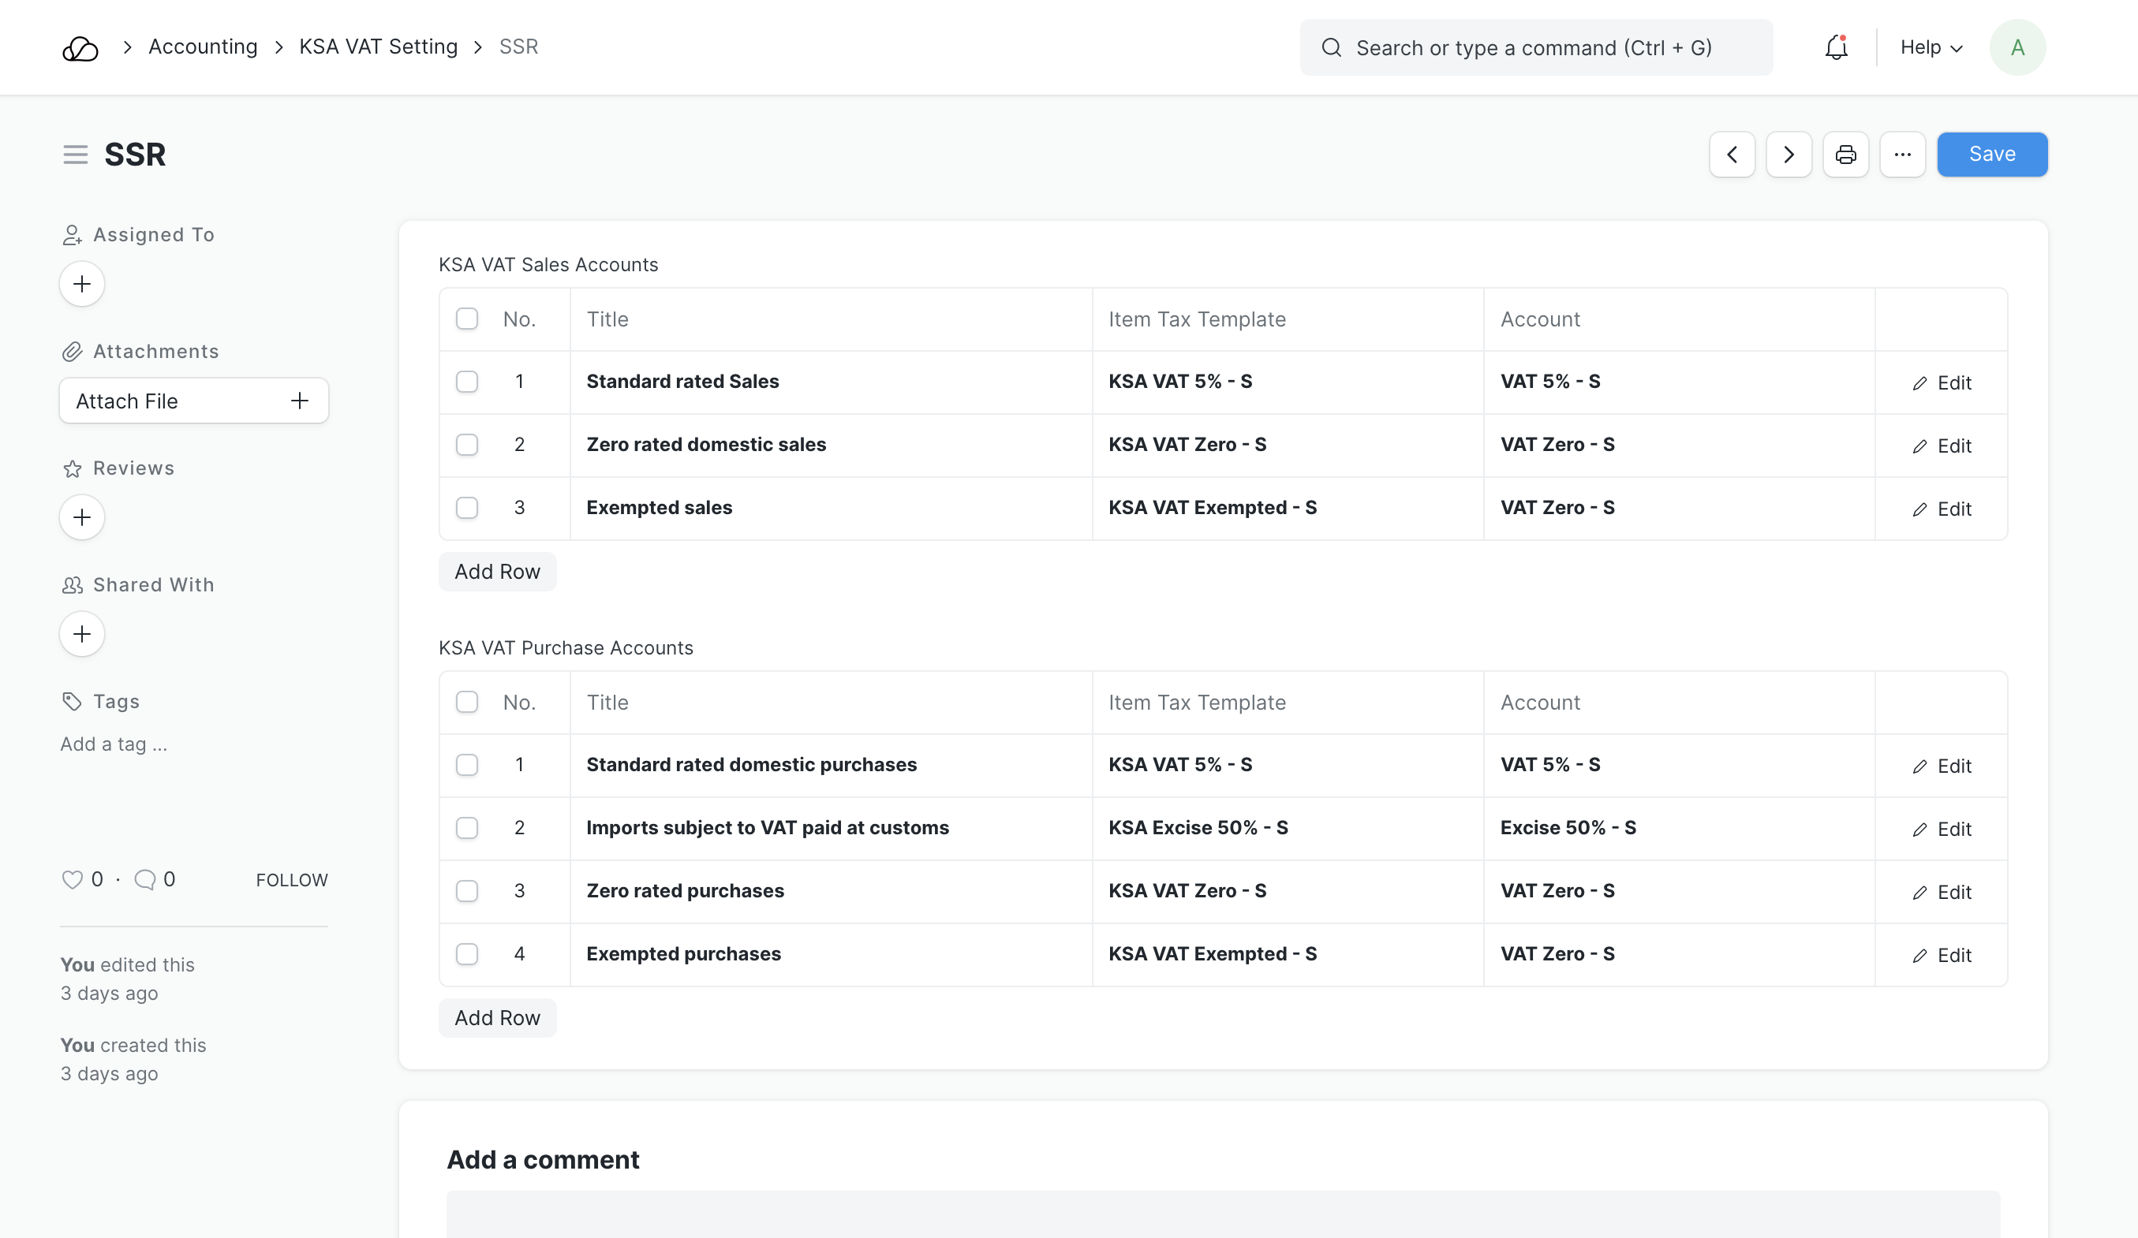
Task: Toggle sidebar with hamburger icon
Action: pyautogui.click(x=76, y=155)
